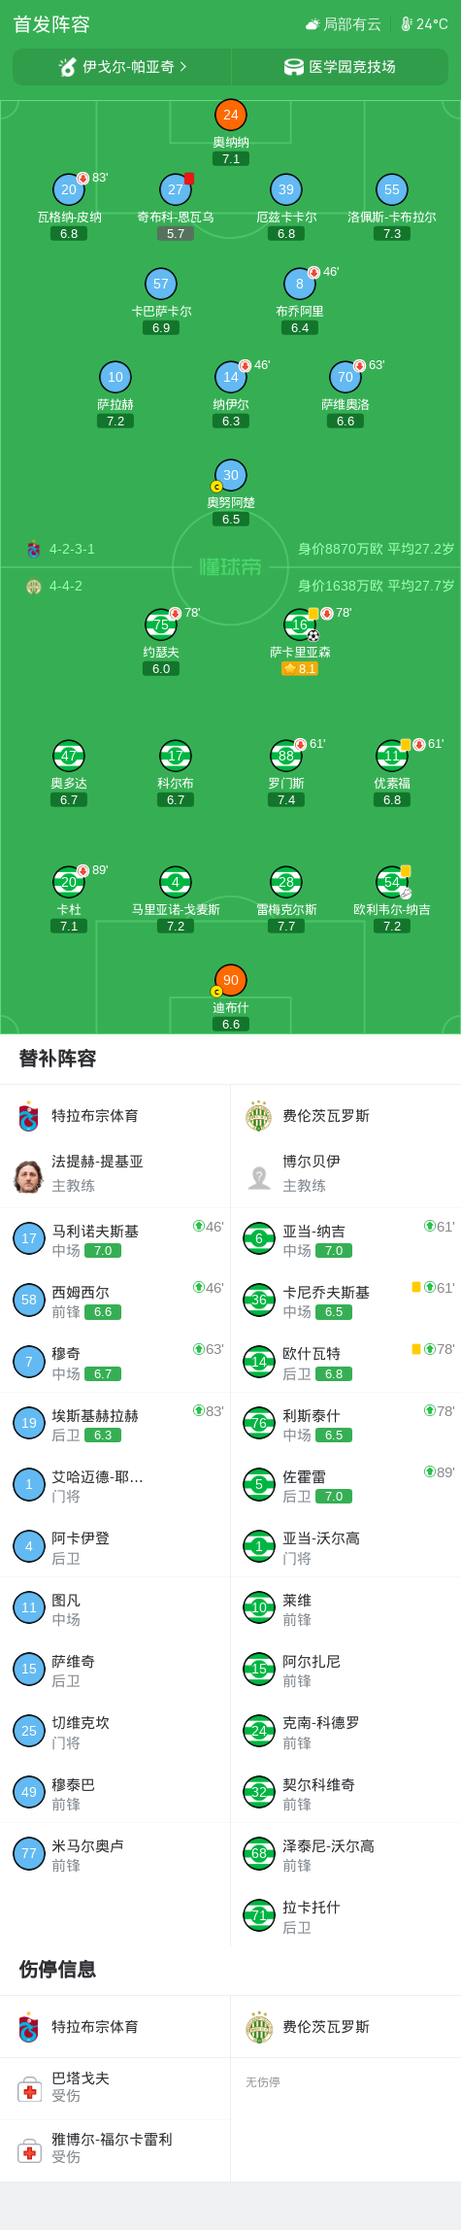
Task: Tap 特拉布宗体育 team crest in substitutes
Action: point(29,1116)
